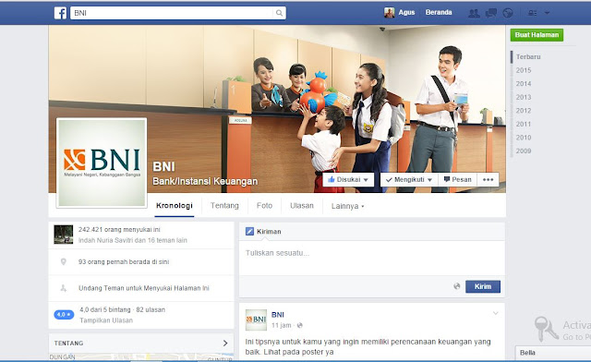Open the three-dots more options button
Screen dimensions: 591x362
tap(488, 179)
